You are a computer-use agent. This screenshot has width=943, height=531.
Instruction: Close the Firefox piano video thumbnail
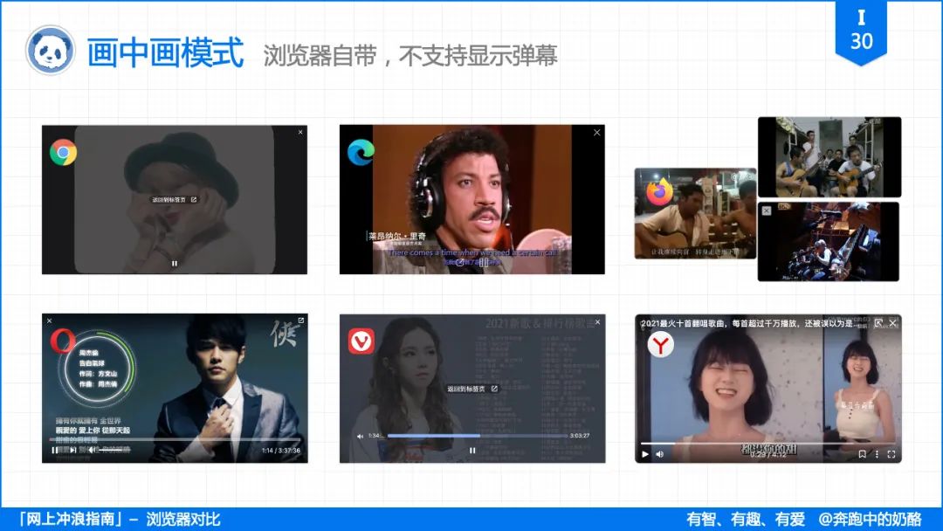[767, 210]
